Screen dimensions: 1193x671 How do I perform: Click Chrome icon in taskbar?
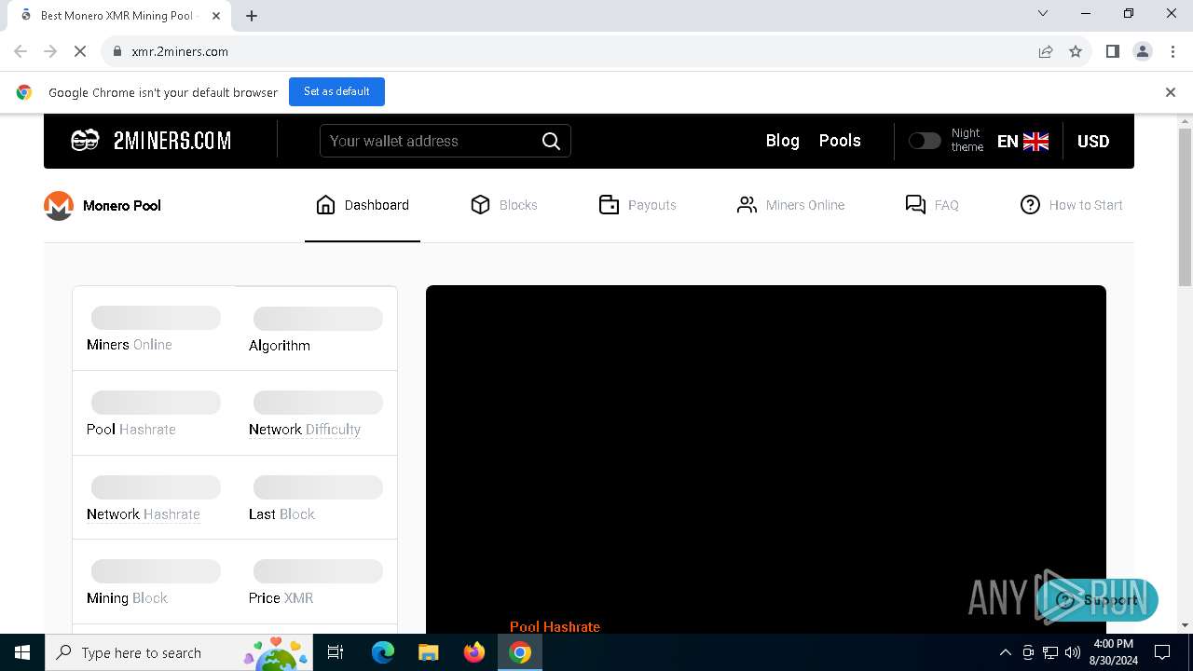click(520, 652)
